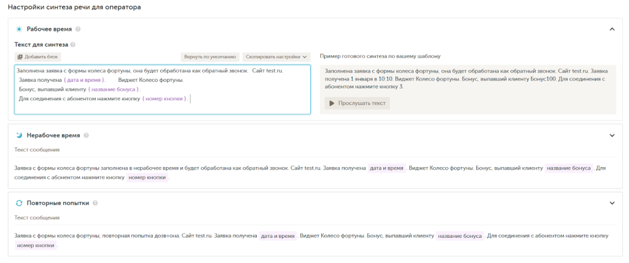Click the moon icon beside Нерабочее время
This screenshot has width=629, height=263.
tap(19, 135)
